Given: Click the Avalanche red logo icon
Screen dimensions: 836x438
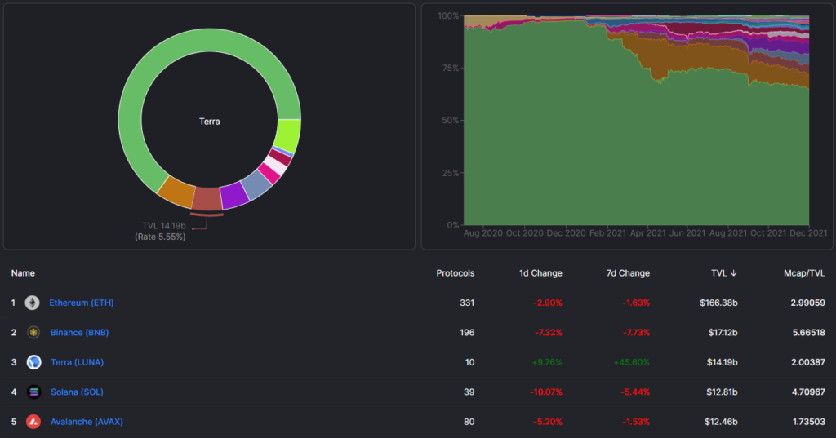Looking at the screenshot, I should (x=33, y=422).
